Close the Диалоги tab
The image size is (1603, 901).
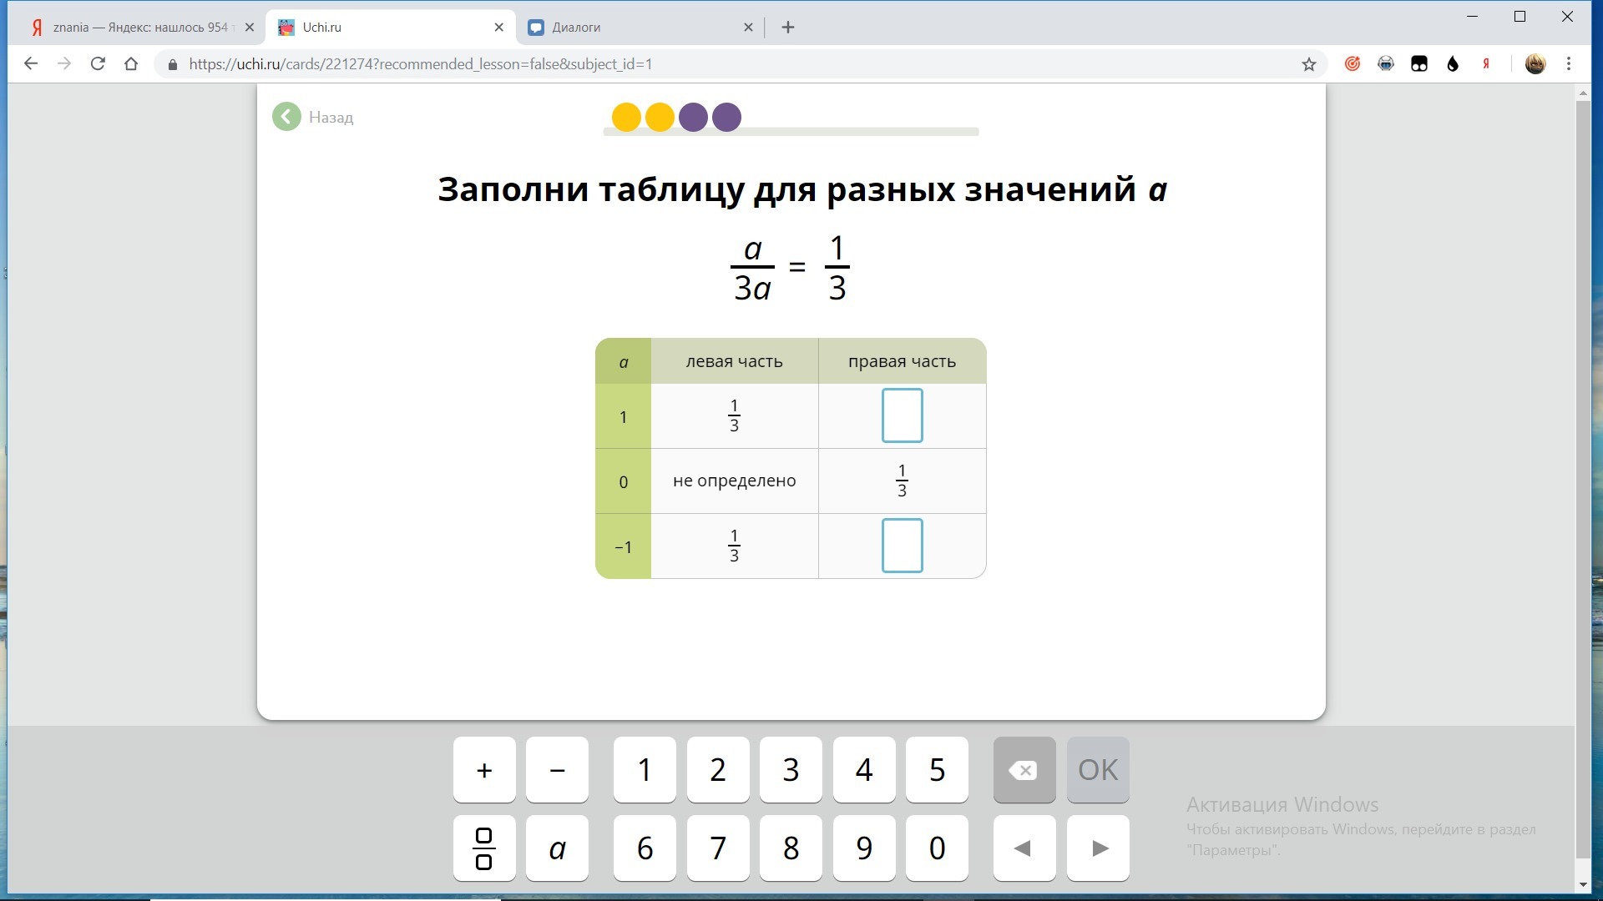(x=748, y=28)
